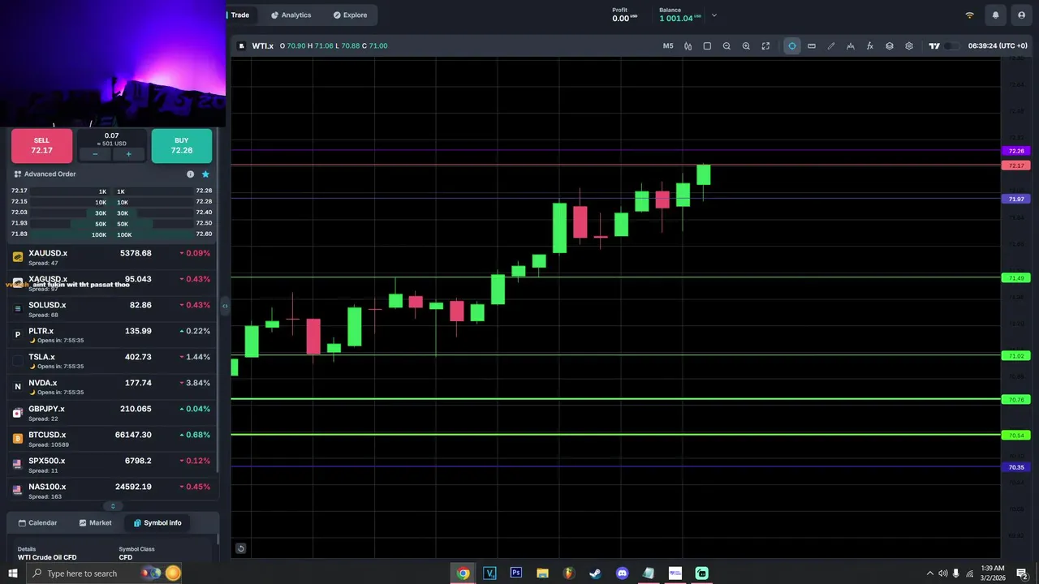Click the square chart layout icon
Image resolution: width=1039 pixels, height=584 pixels.
[x=707, y=46]
